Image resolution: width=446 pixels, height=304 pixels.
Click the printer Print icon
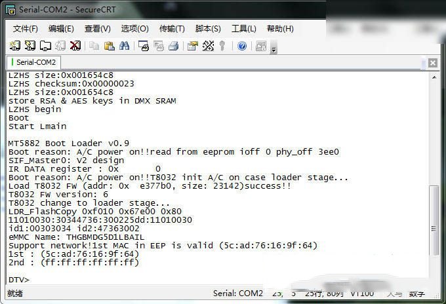pos(173,46)
